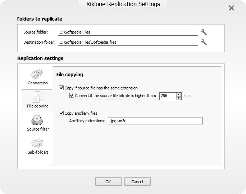Confirm settings with the OK button
This screenshot has height=194, width=246.
[108, 182]
